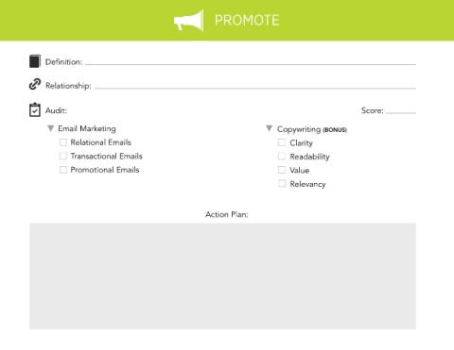
Task: Check the Relational Emails box
Action: 63,142
